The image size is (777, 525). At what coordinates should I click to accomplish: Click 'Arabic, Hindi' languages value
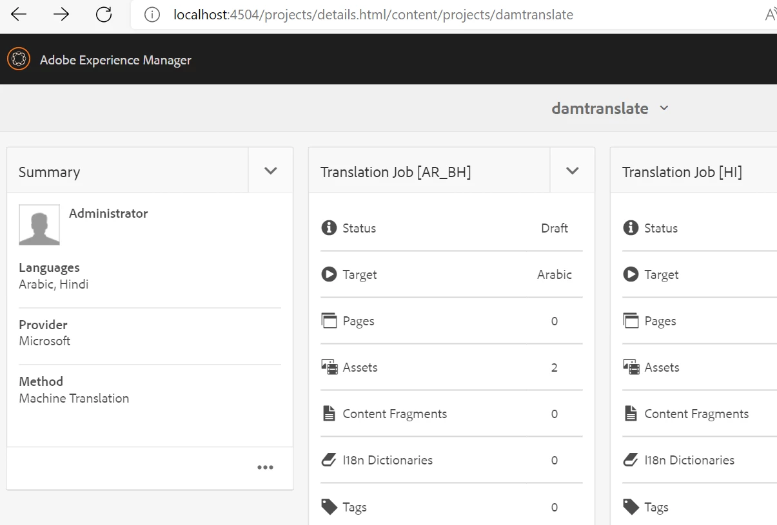54,284
